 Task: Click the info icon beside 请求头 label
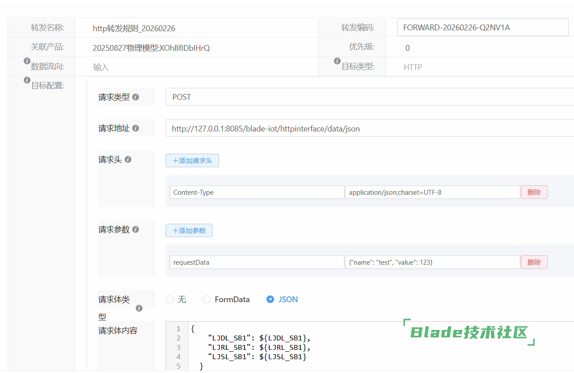(128, 160)
